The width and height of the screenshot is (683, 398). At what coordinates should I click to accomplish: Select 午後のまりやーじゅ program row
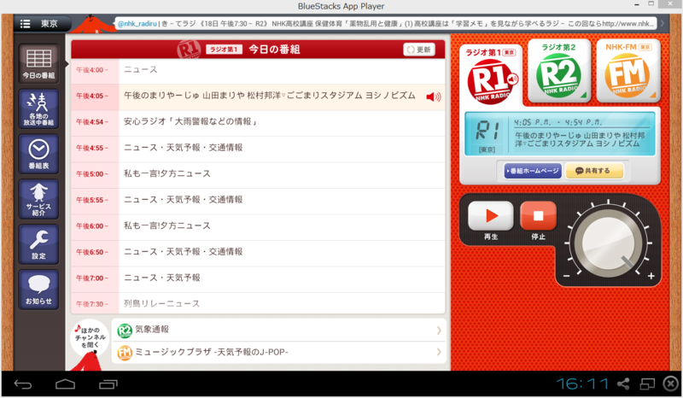point(259,96)
